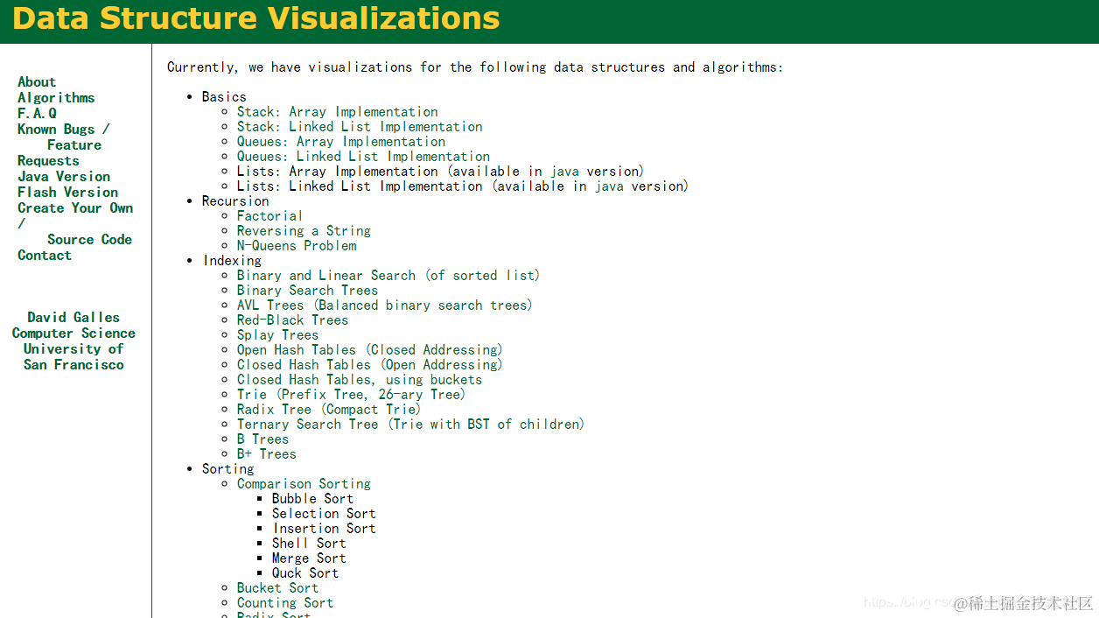Open the Insertion Sort visualization

tap(324, 529)
